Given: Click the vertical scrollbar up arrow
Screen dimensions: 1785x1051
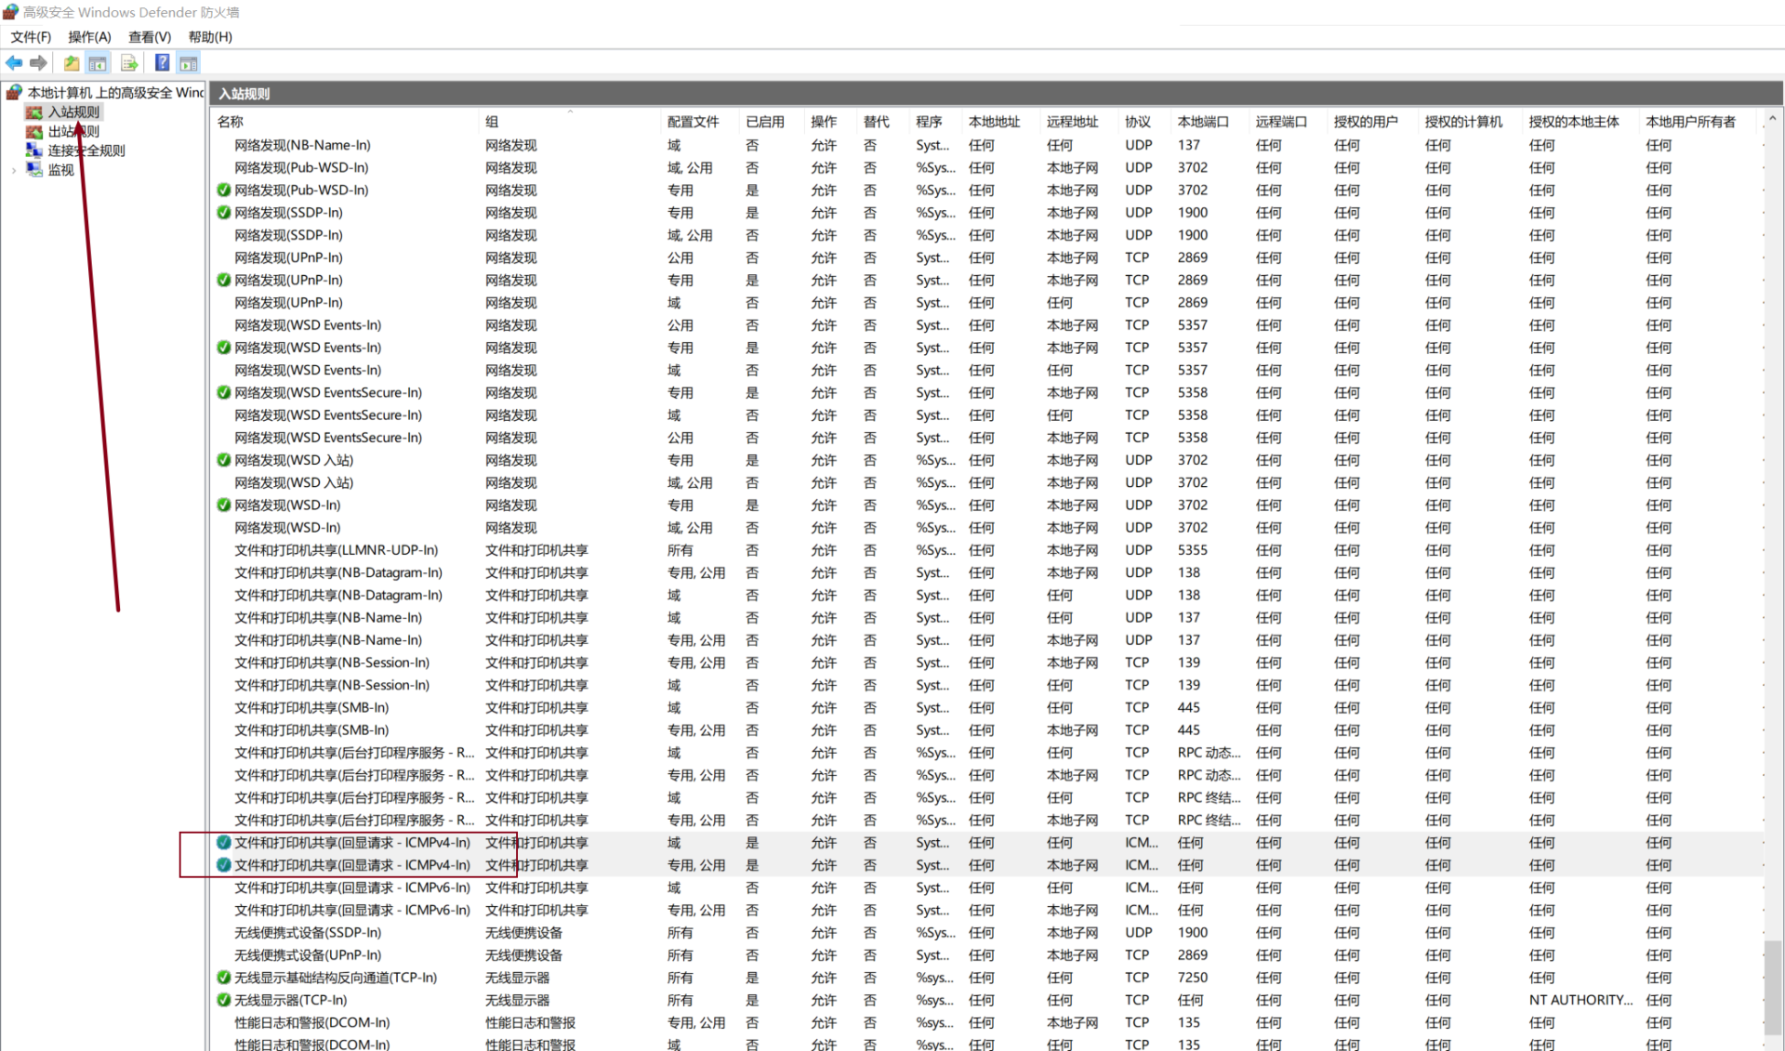Looking at the screenshot, I should (1772, 119).
